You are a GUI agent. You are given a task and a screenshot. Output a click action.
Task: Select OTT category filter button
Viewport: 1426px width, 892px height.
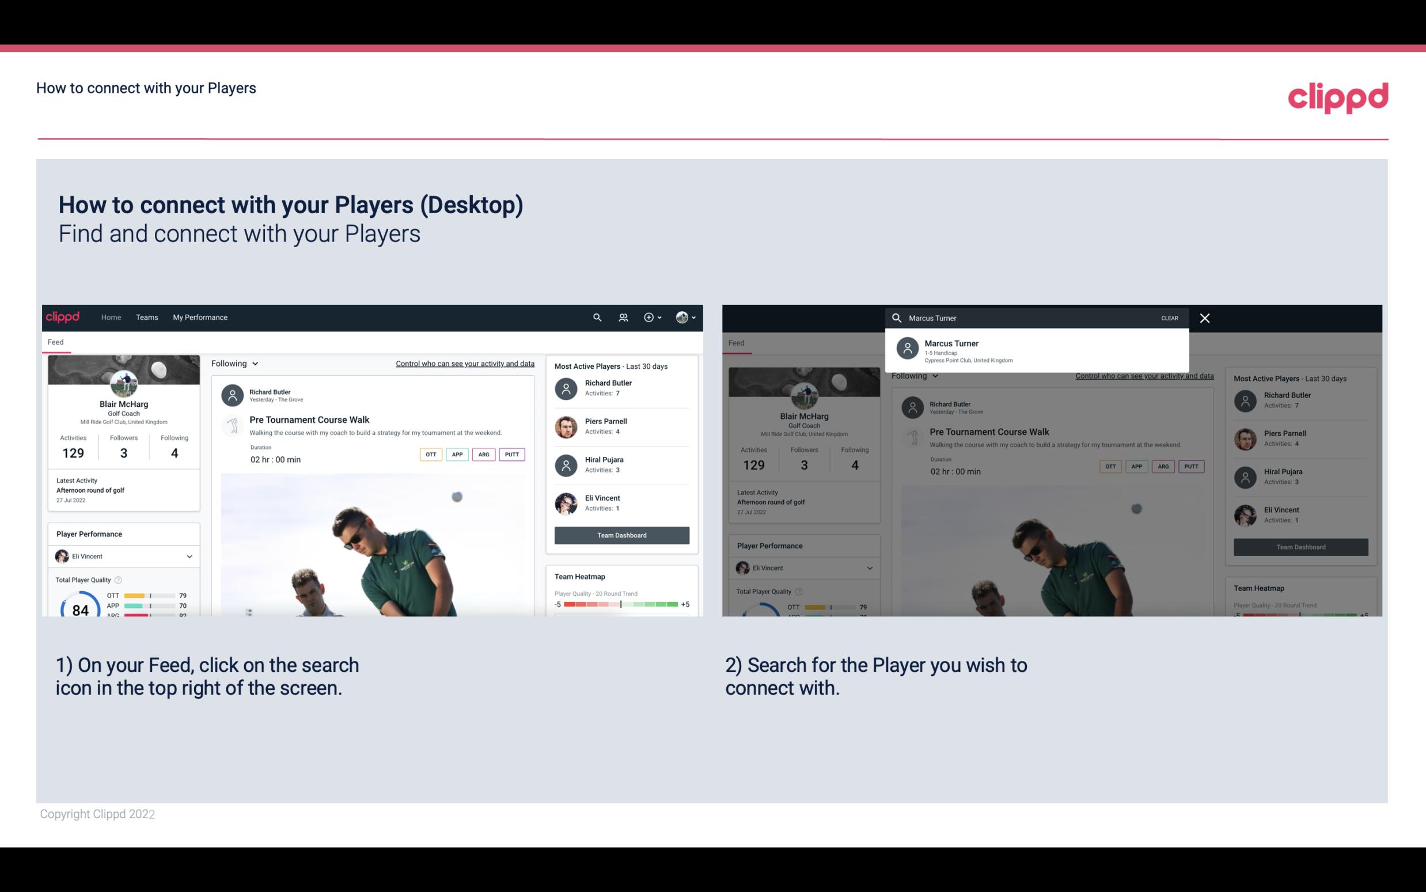tap(430, 454)
